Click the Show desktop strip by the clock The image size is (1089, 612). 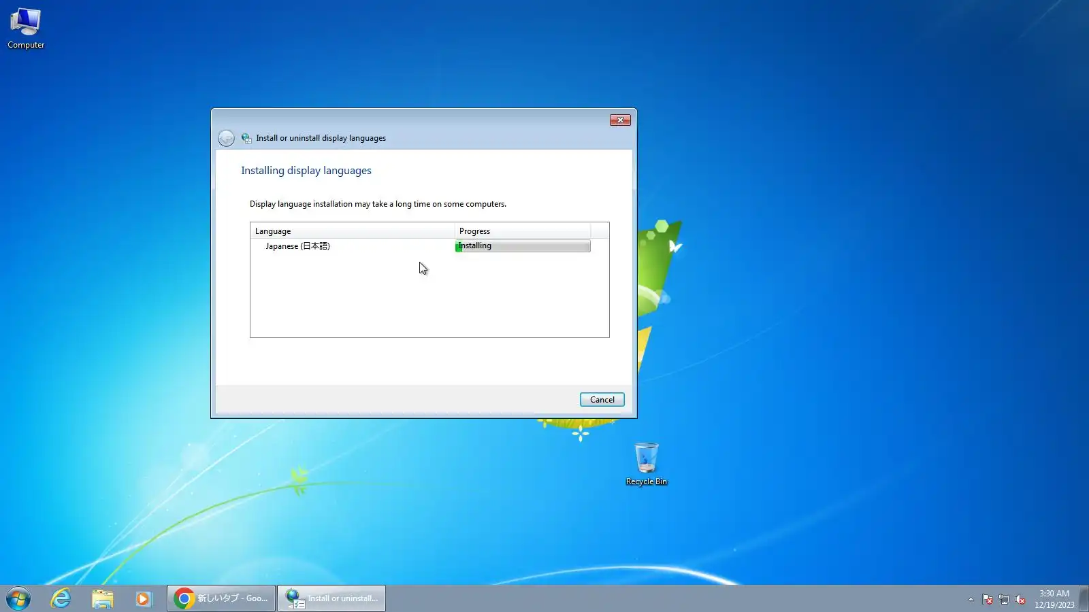click(x=1084, y=598)
